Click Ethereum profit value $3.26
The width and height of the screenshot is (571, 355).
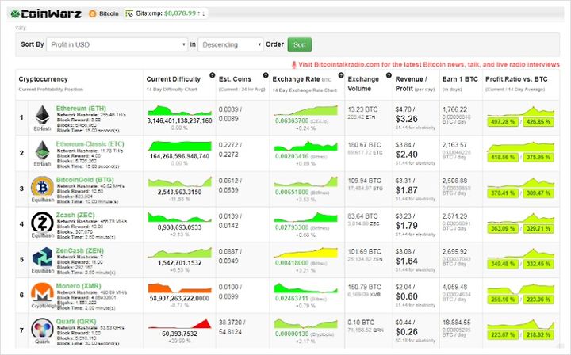point(406,119)
